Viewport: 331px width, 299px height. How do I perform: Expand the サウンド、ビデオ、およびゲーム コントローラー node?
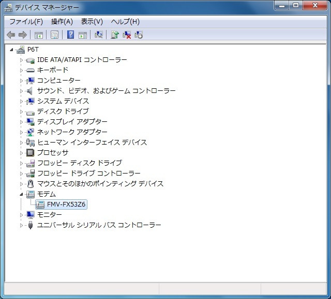coord(21,91)
